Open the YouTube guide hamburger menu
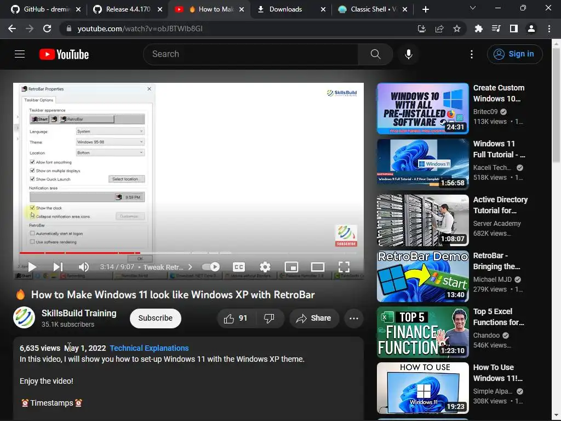This screenshot has width=561, height=421. click(20, 54)
